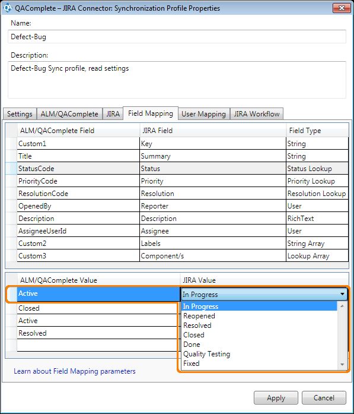Screen dimensions: 354x414
Task: Switch to the Settings tab
Action: tap(20, 114)
